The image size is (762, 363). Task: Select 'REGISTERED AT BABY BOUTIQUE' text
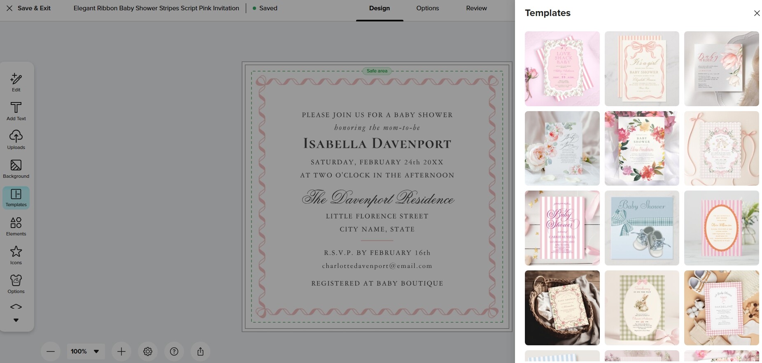click(x=377, y=283)
